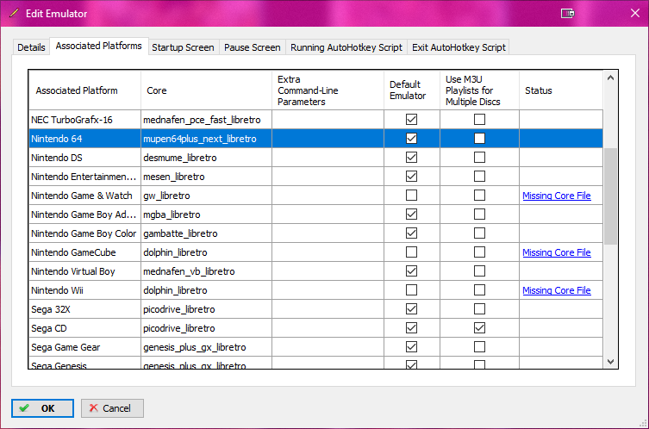649x429 pixels.
Task: Open the Pause Screen tab
Action: (252, 47)
